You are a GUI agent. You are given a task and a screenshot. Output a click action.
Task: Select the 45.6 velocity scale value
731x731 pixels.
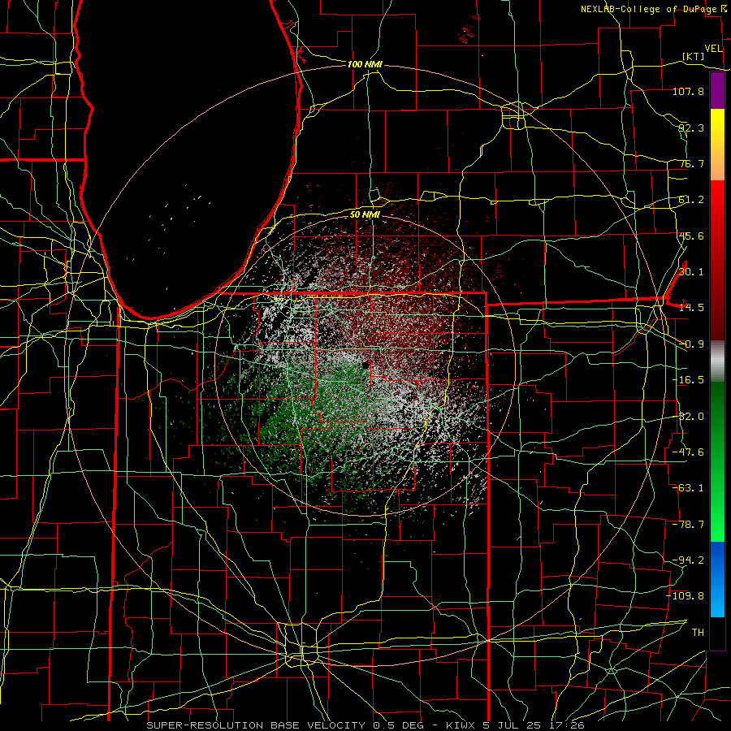(x=691, y=236)
